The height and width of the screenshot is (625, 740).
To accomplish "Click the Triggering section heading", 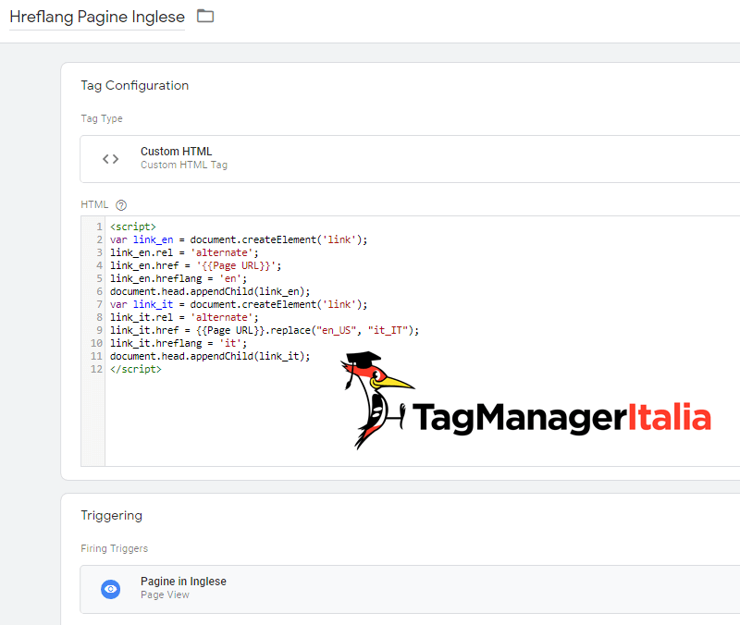I will coord(111,515).
